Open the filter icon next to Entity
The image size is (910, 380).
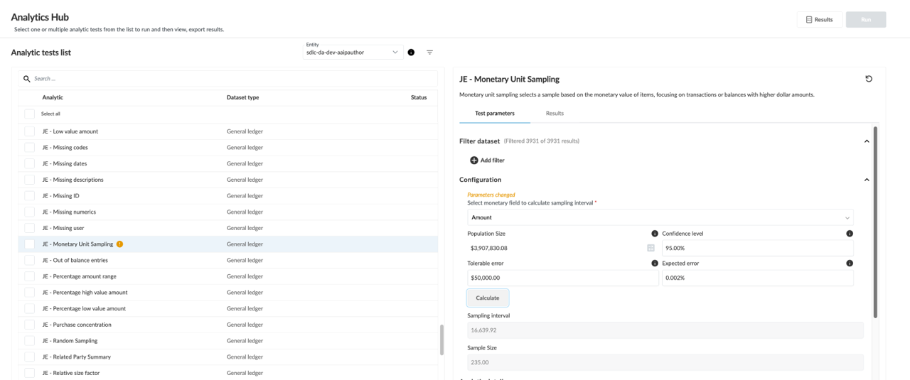click(429, 53)
